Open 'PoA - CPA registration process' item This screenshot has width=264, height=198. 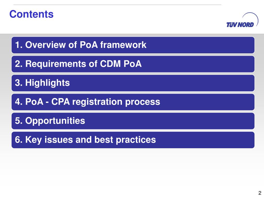coord(133,102)
